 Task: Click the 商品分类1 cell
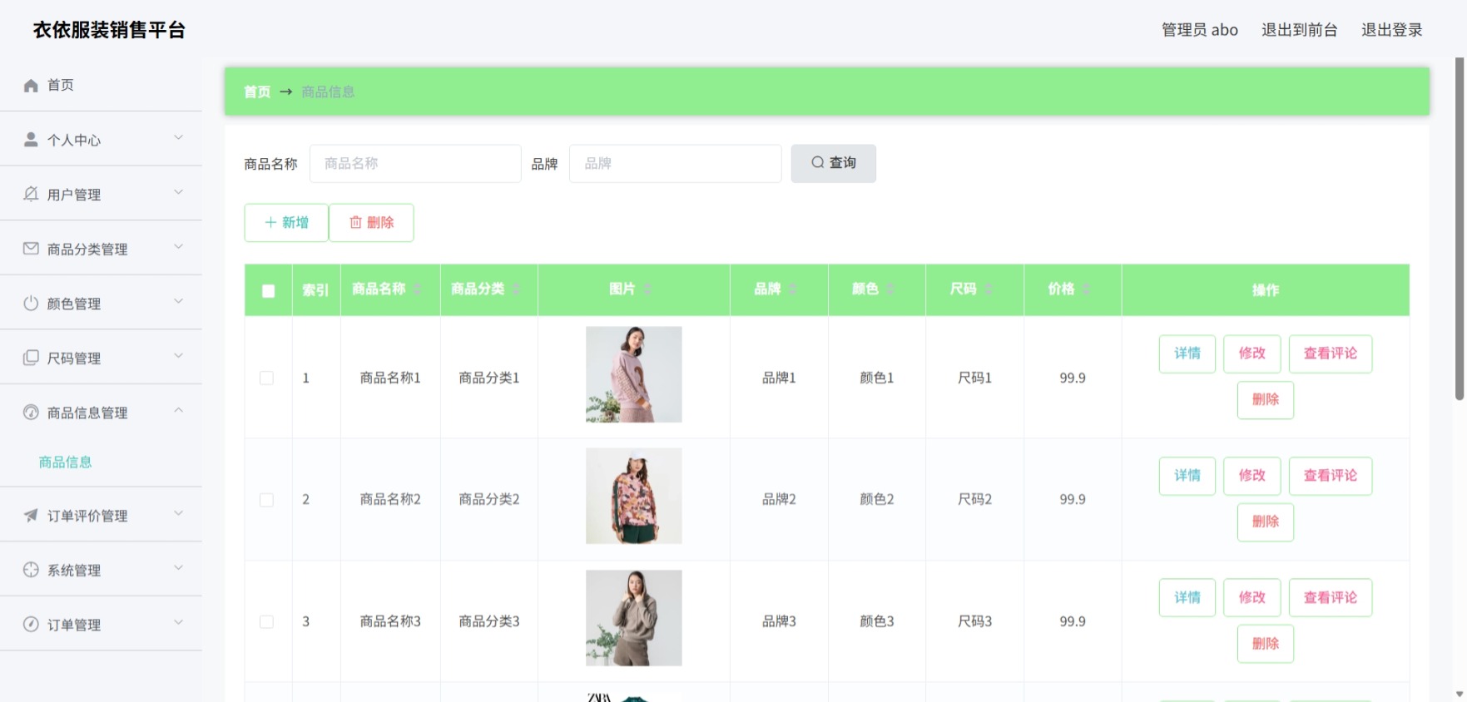coord(489,378)
